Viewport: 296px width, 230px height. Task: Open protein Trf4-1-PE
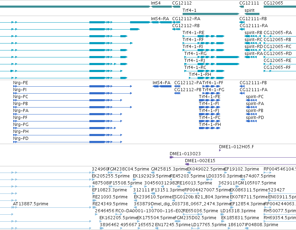pyautogui.click(x=209, y=97)
